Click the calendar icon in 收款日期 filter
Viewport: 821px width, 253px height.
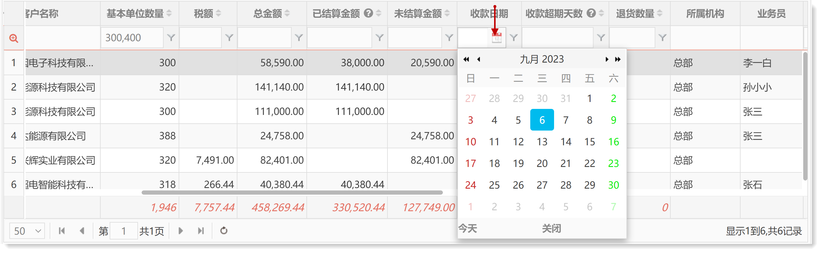[x=497, y=38]
